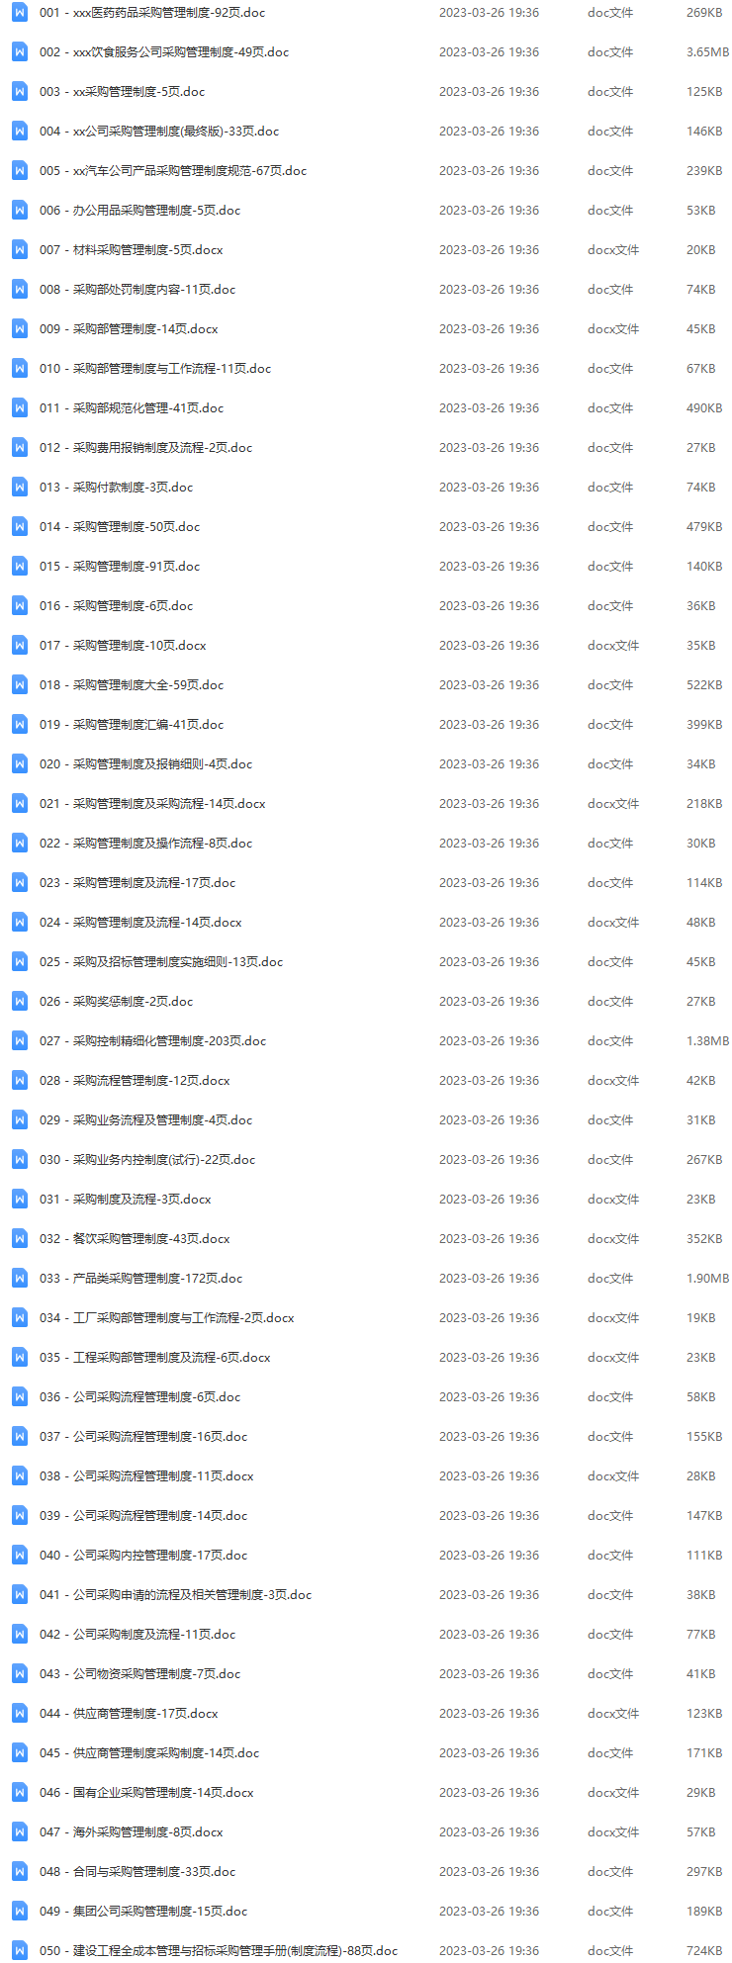Select 041 公司采购申请的流程及相关管理制度-3页.doc

point(175,1595)
